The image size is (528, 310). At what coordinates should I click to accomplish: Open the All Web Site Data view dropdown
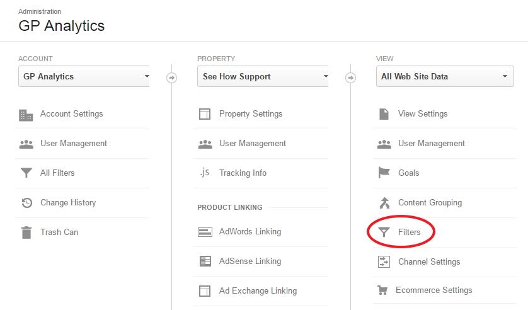[445, 76]
